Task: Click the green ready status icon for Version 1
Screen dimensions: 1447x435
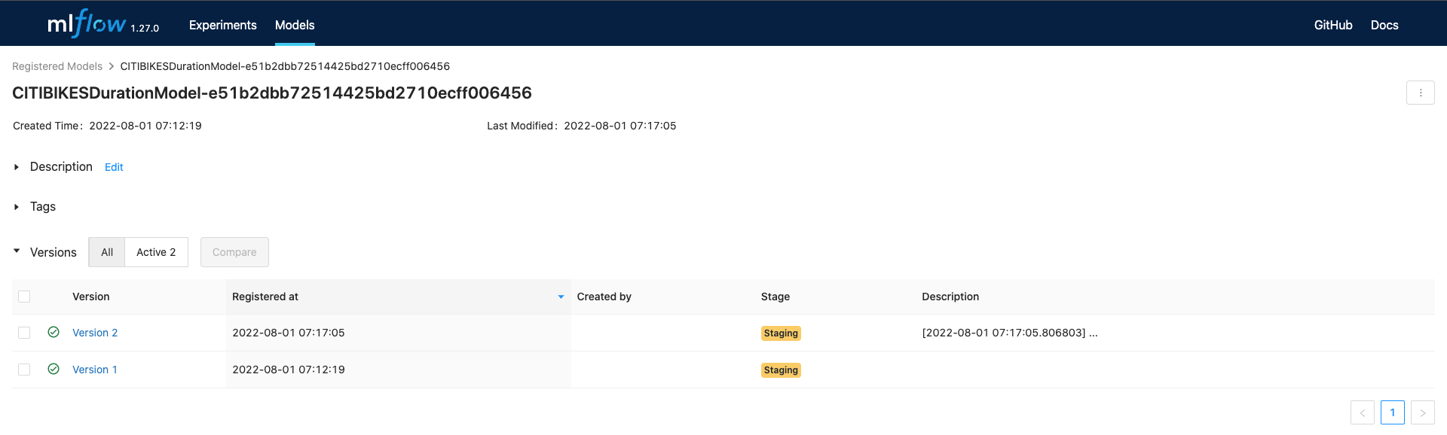Action: click(54, 369)
